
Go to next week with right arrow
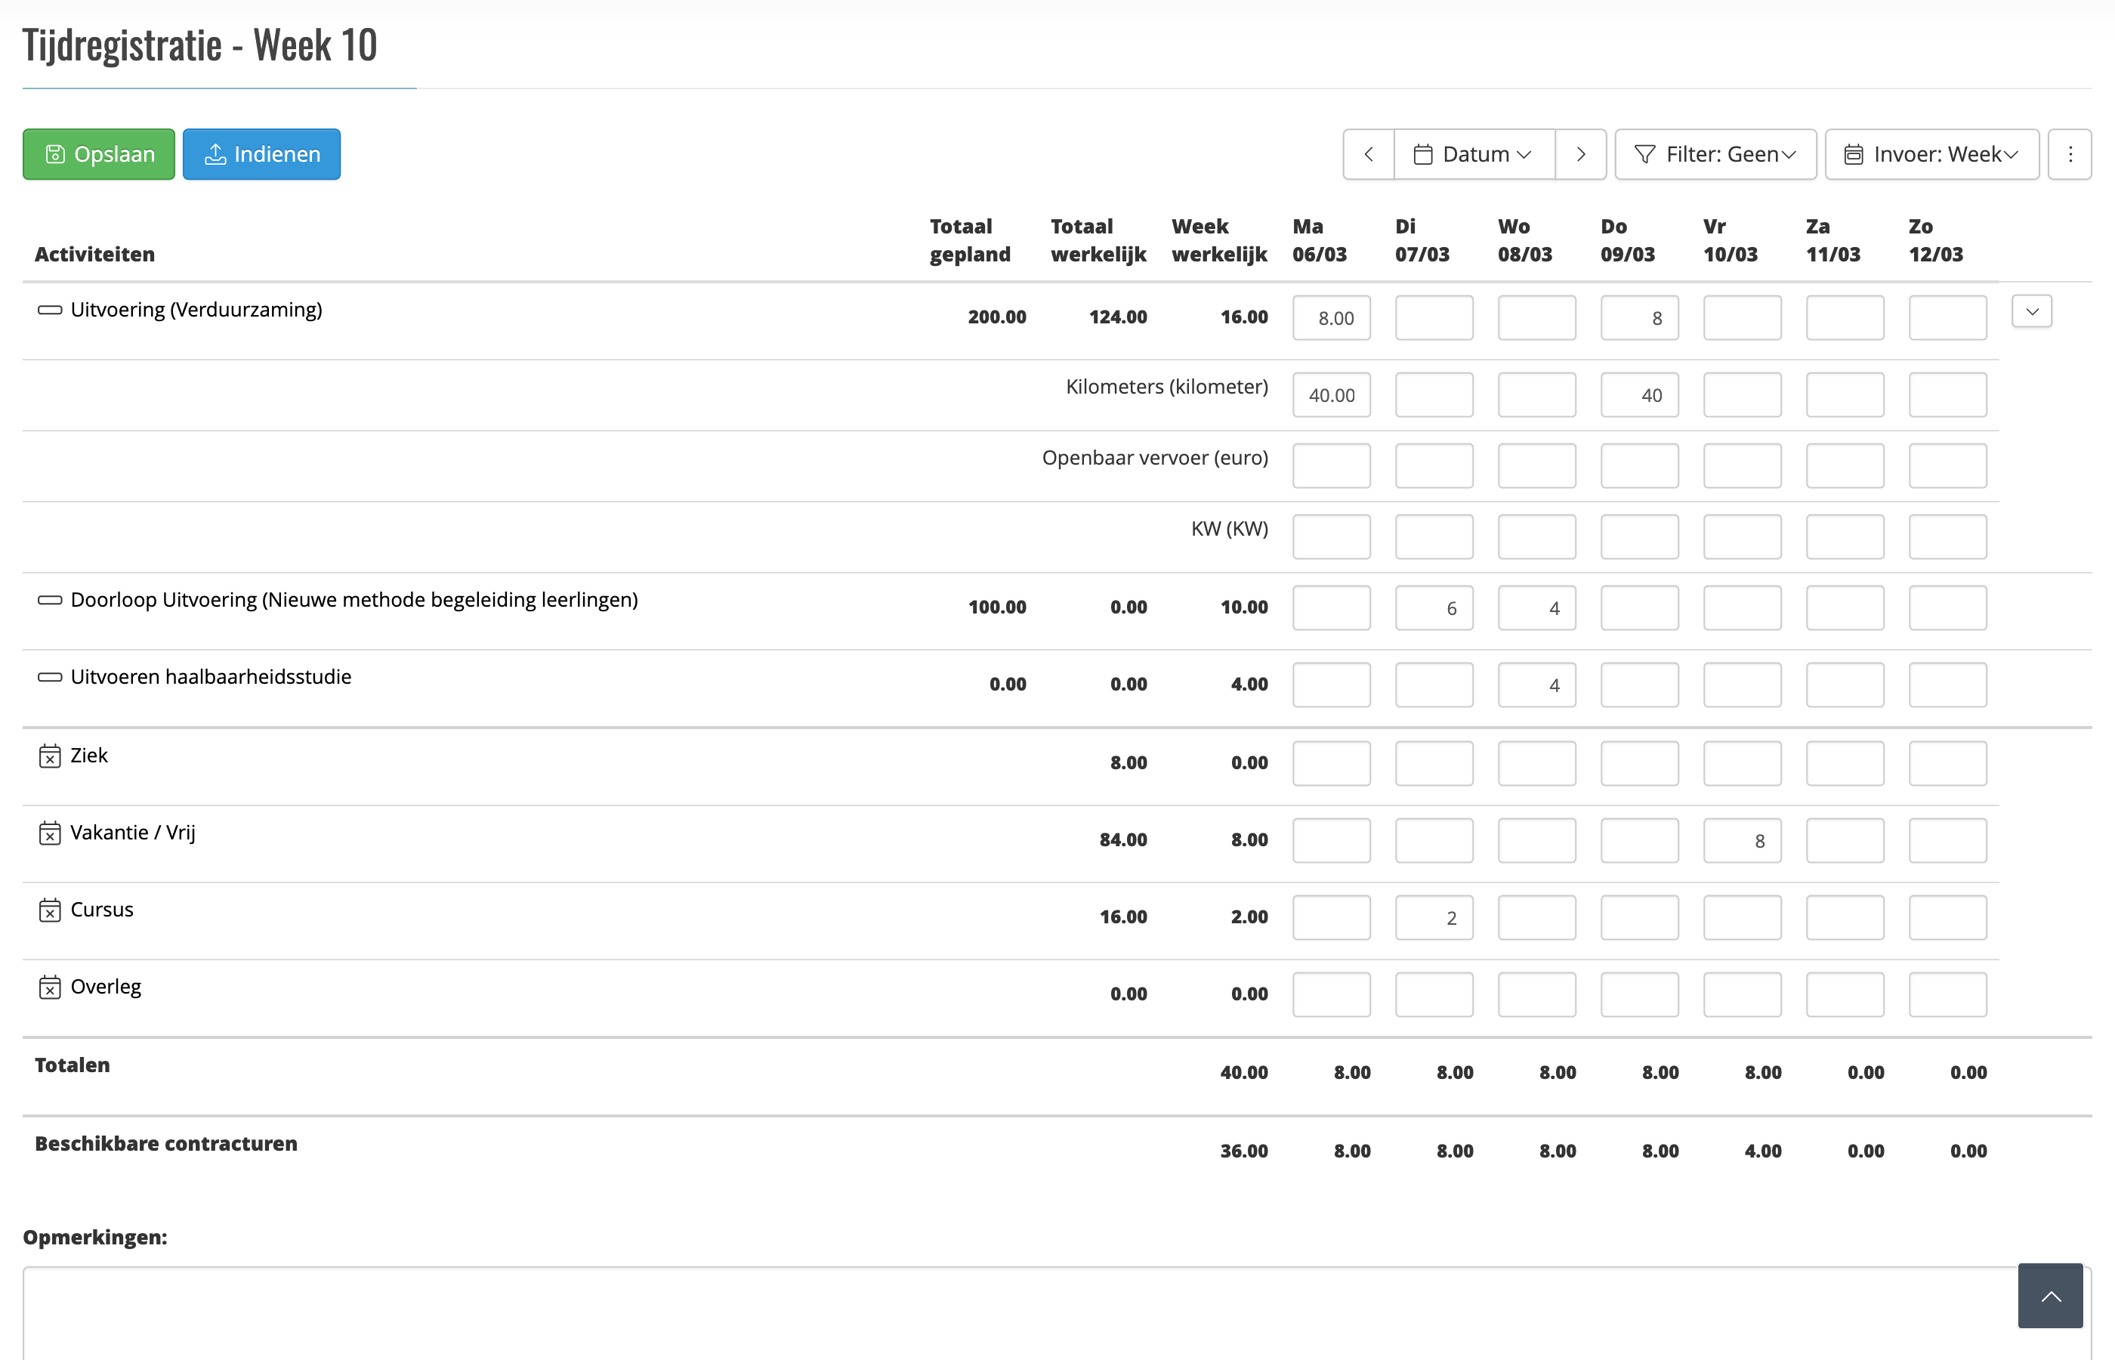pos(1580,155)
